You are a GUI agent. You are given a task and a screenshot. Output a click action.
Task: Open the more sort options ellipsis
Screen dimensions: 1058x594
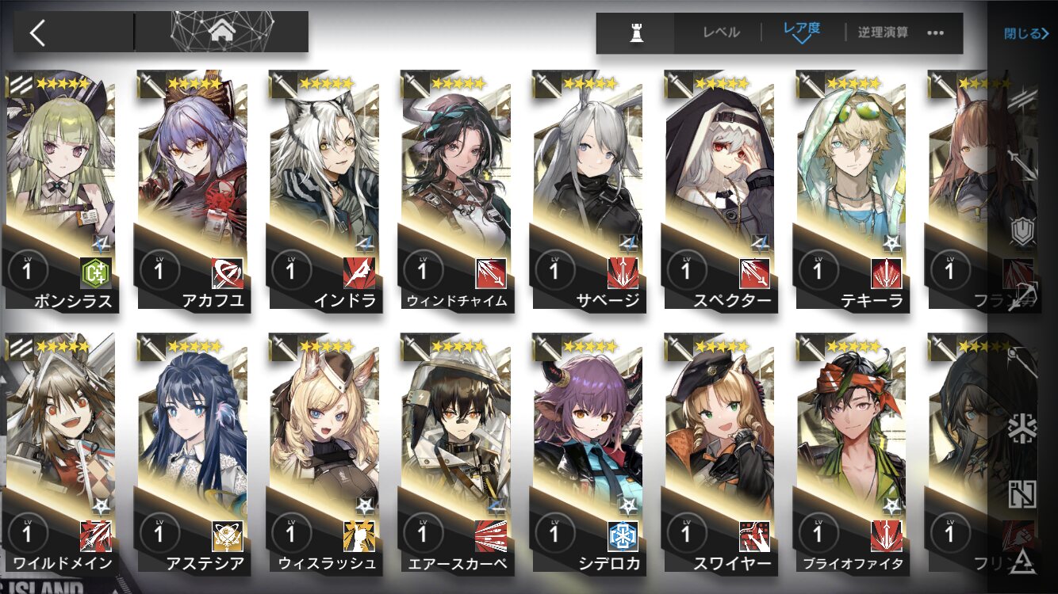(x=936, y=33)
